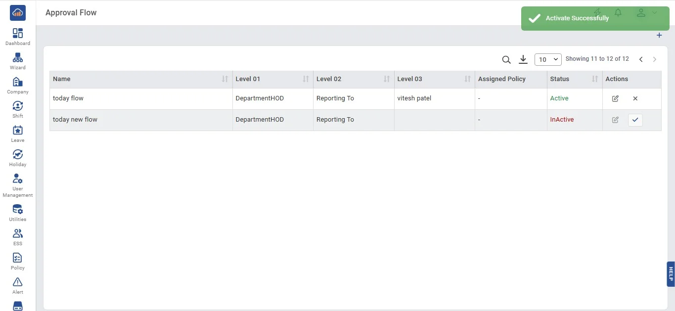Image resolution: width=675 pixels, height=311 pixels.
Task: Go to previous page of results
Action: (x=641, y=59)
